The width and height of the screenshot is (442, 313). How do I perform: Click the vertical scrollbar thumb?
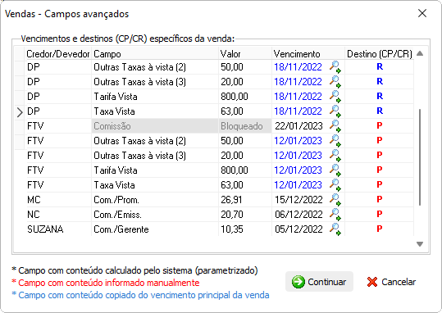420,157
